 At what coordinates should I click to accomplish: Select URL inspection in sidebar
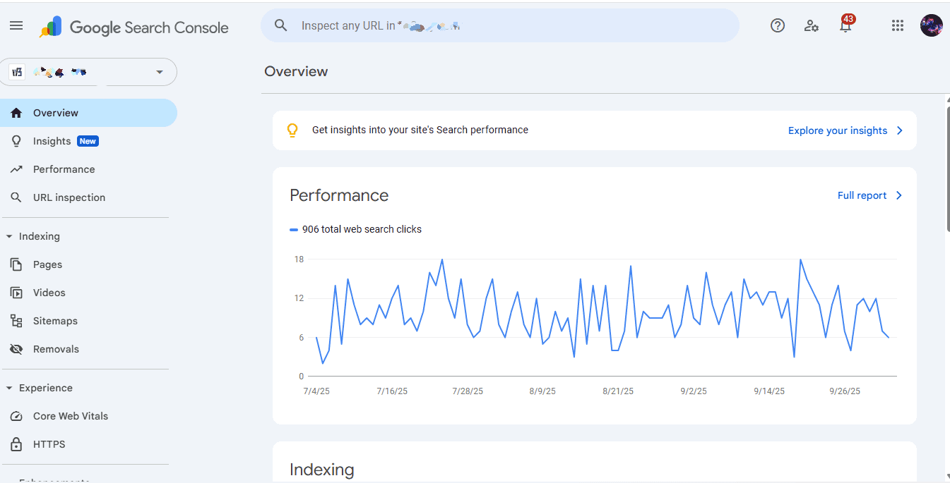click(69, 197)
